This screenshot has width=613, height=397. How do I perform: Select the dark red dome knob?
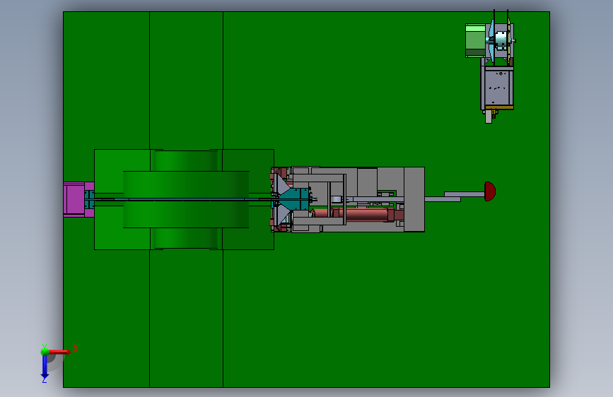click(x=490, y=191)
